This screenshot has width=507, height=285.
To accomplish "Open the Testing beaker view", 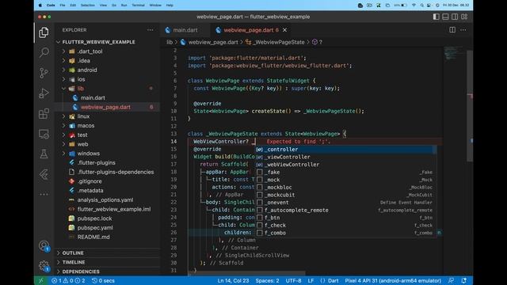I will click(44, 154).
